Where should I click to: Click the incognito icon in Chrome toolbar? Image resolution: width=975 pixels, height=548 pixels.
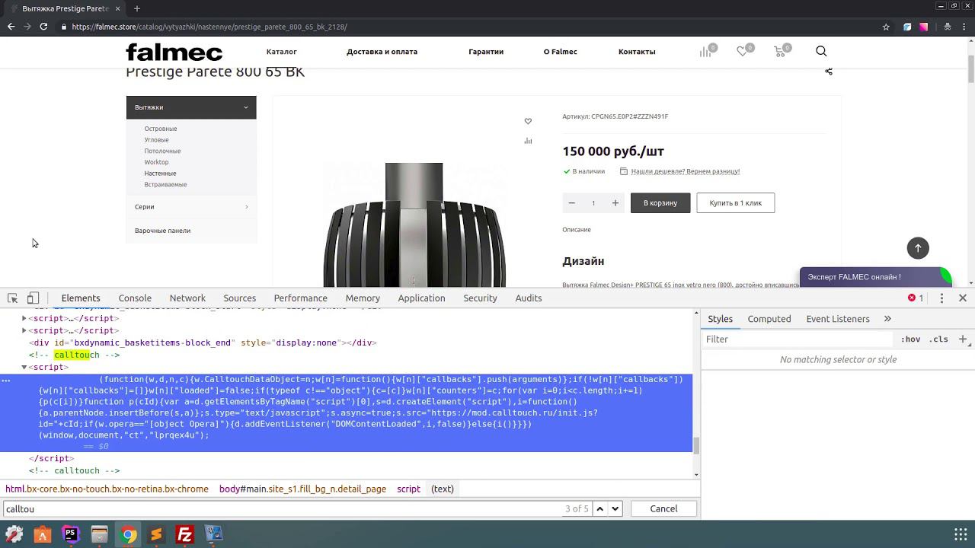tap(947, 27)
